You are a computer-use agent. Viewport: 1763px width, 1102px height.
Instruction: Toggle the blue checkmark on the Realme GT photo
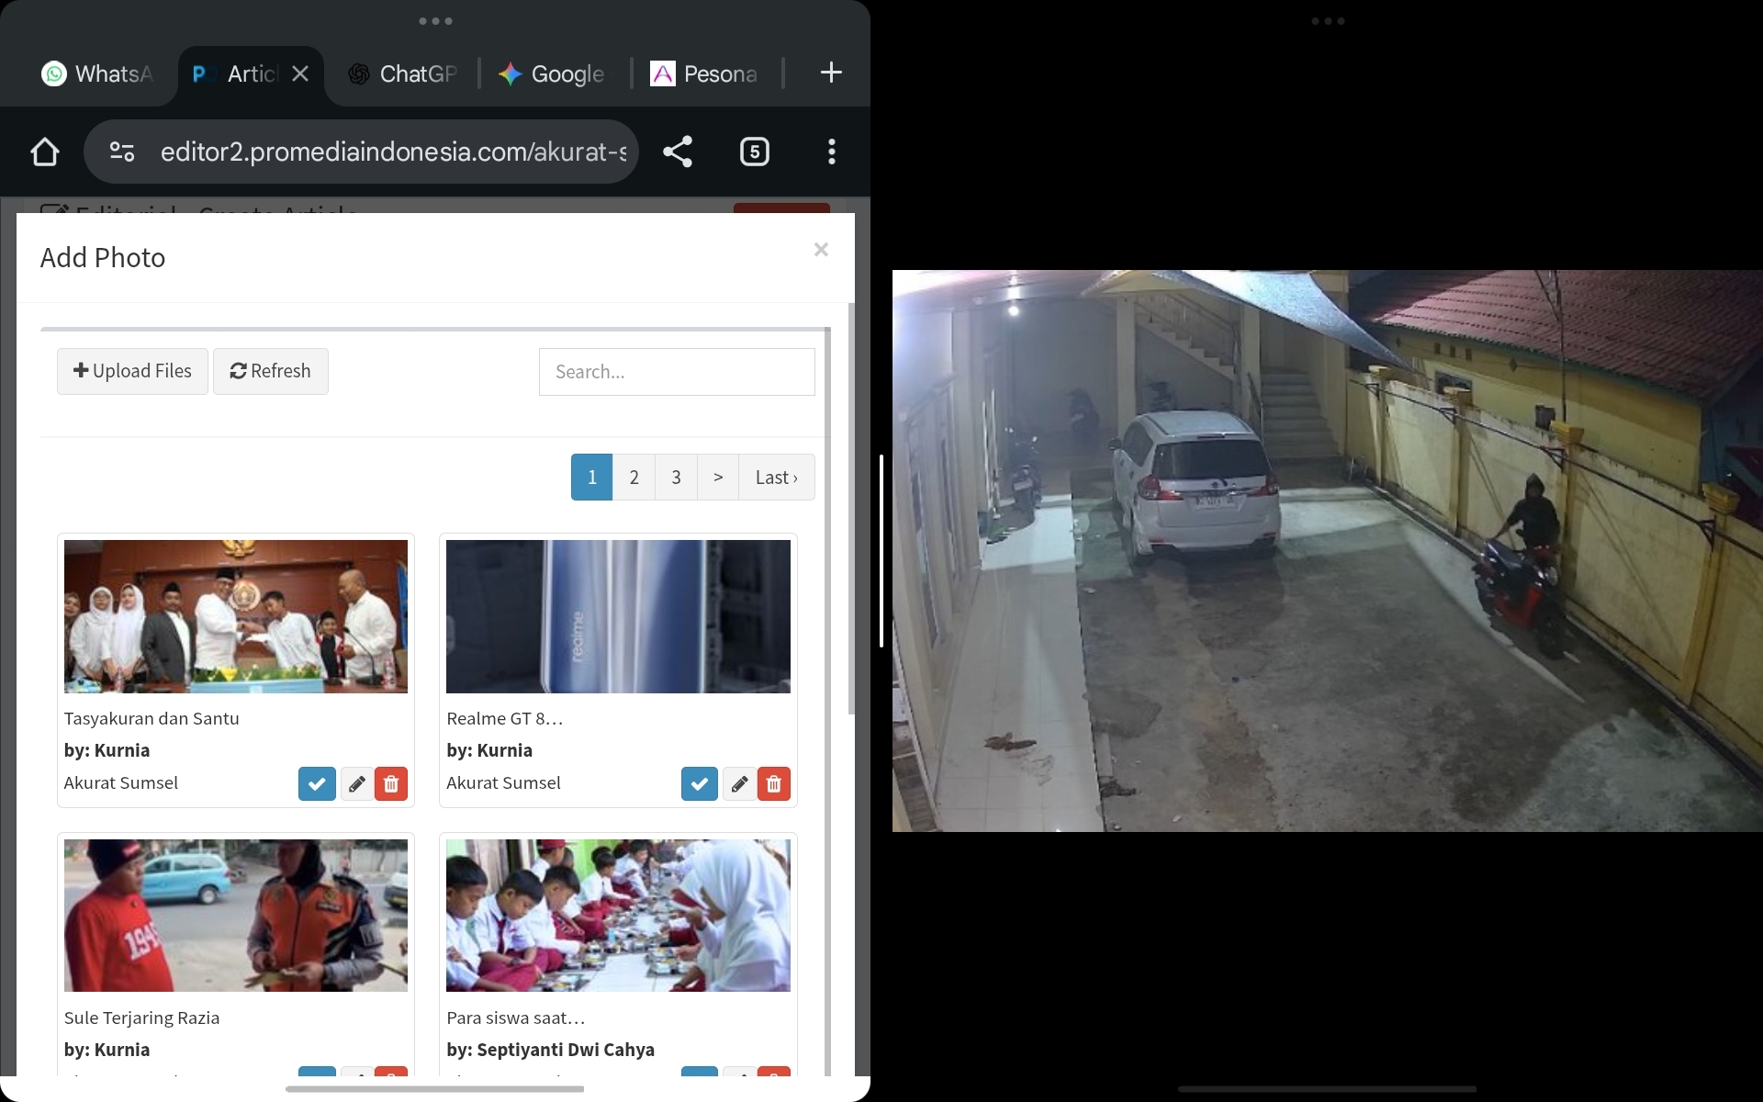(699, 783)
